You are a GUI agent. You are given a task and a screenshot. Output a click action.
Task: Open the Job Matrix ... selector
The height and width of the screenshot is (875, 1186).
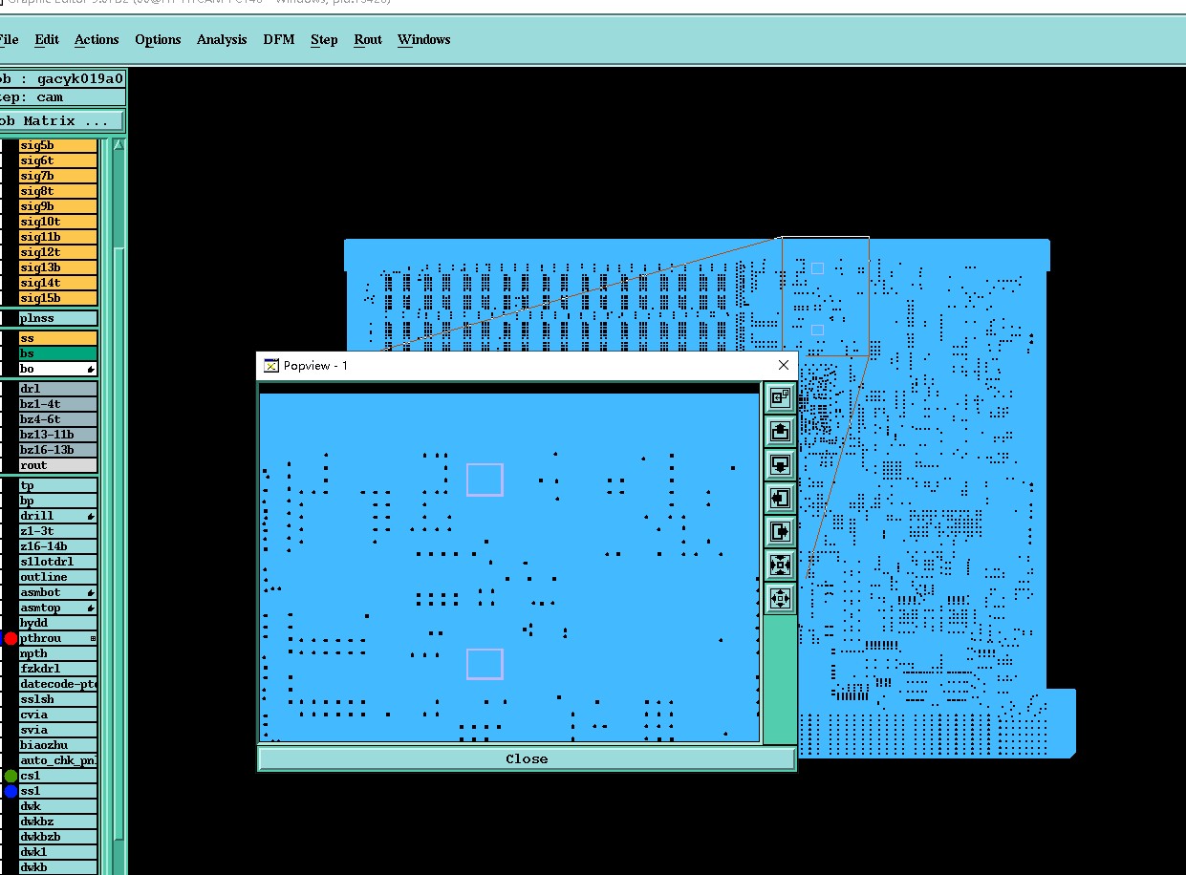[61, 121]
